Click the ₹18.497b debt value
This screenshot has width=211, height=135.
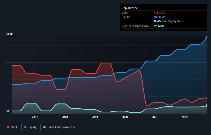(x=159, y=13)
